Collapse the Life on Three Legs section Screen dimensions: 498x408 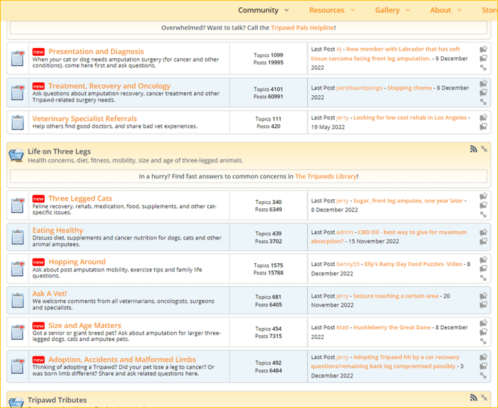click(484, 149)
